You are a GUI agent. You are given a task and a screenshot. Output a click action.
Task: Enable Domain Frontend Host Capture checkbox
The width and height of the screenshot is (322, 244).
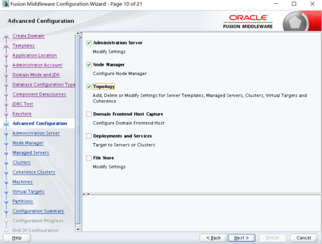tap(89, 114)
